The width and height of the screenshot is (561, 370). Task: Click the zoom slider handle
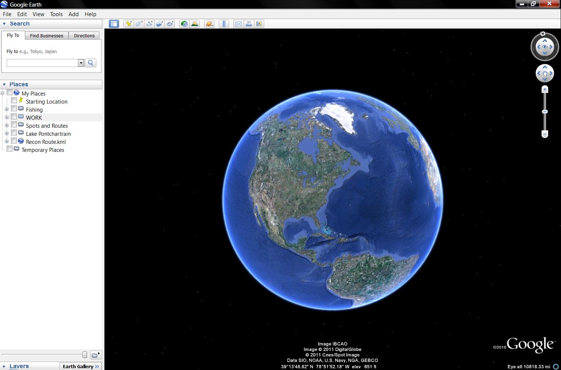click(545, 112)
